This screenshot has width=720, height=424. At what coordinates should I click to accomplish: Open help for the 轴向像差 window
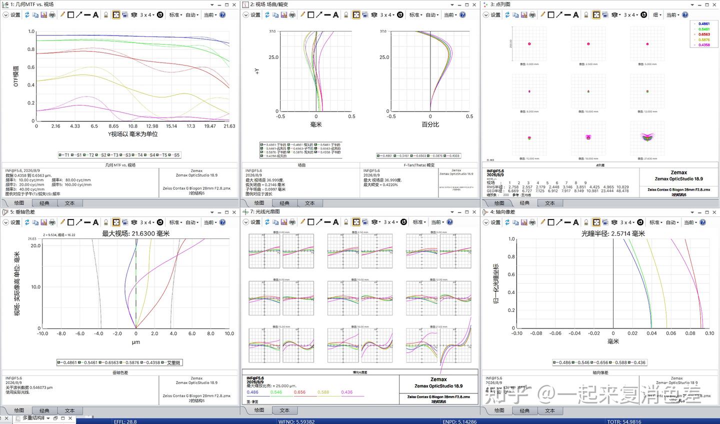click(x=702, y=222)
